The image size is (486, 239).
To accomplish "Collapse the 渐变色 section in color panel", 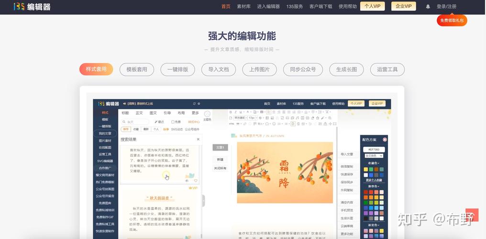I will 374,225.
